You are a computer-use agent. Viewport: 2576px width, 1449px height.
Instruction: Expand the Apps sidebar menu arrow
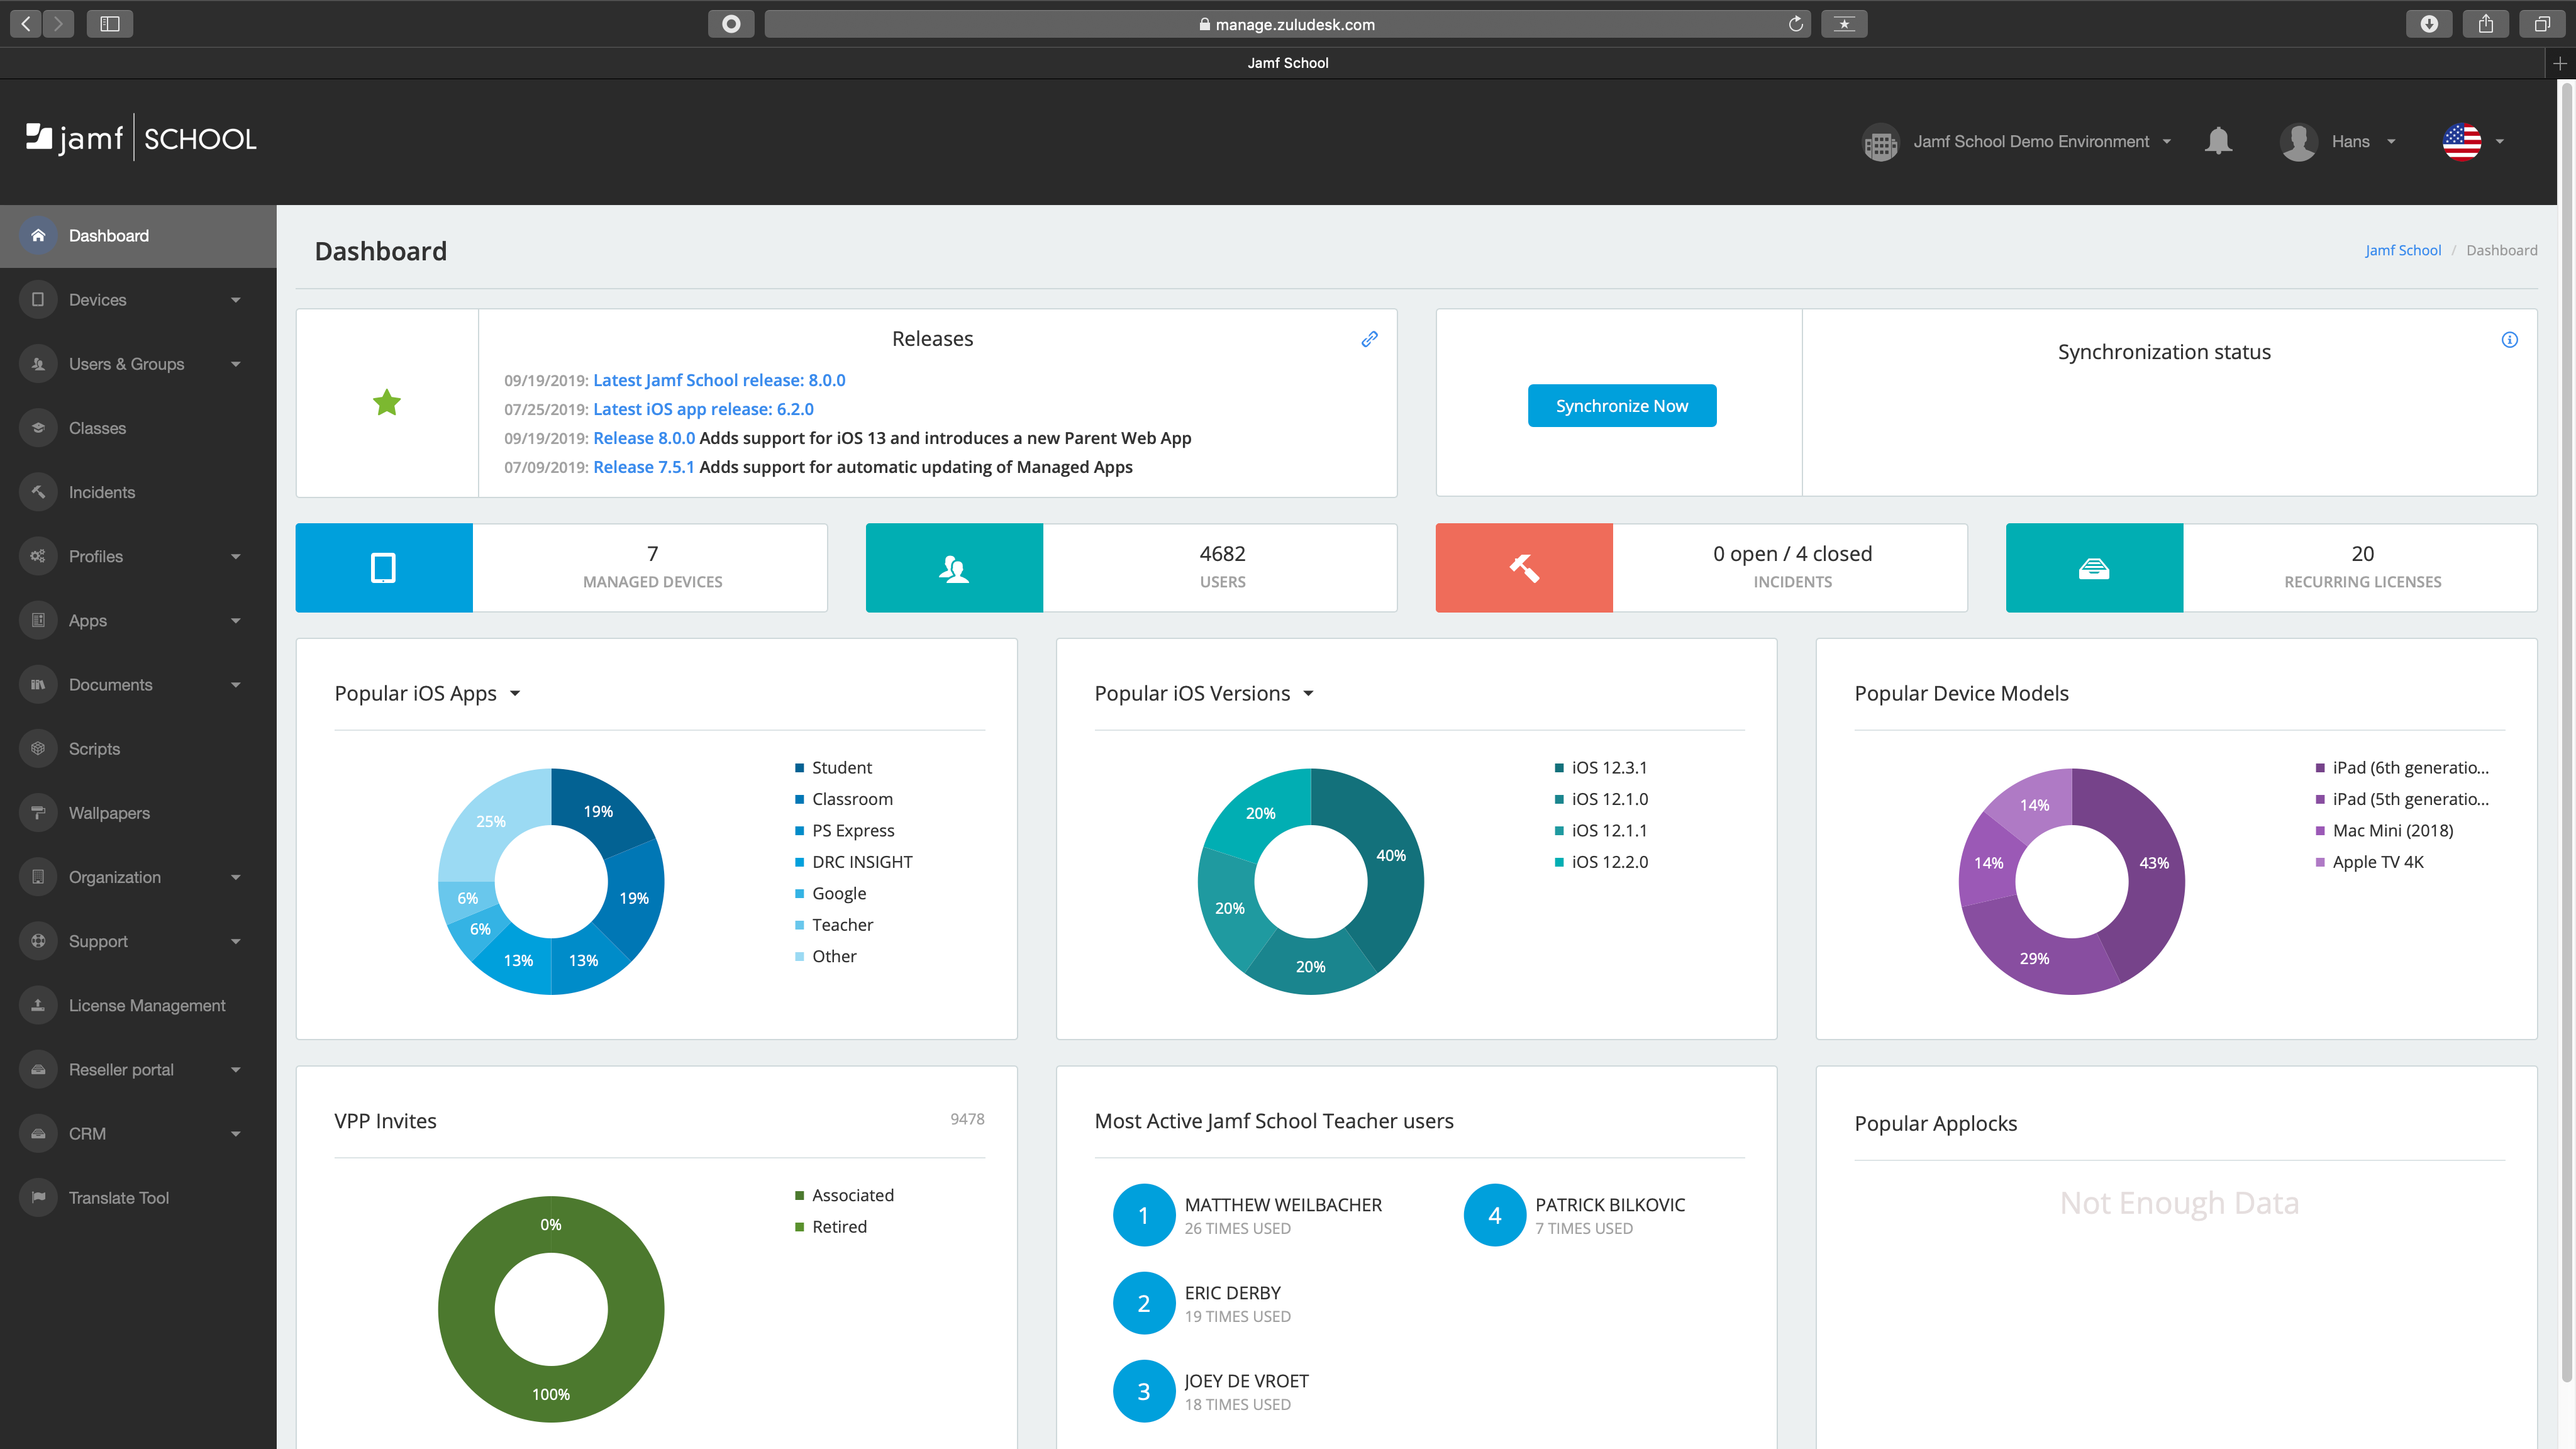click(x=236, y=621)
